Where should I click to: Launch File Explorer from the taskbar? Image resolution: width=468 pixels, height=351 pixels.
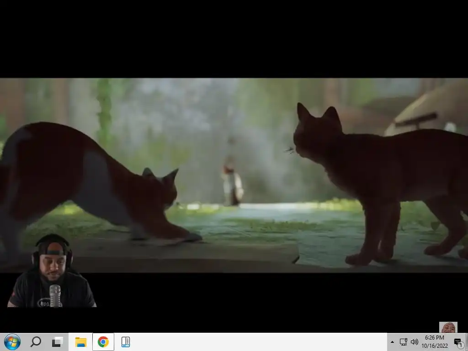pyautogui.click(x=80, y=342)
